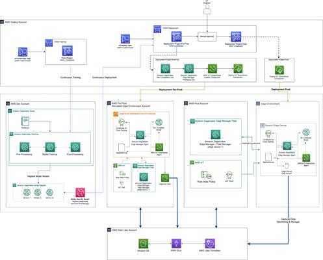This screenshot has width=323, height=260.
Task: Select the Post-Processing pipeline step icon
Action: tap(75, 147)
